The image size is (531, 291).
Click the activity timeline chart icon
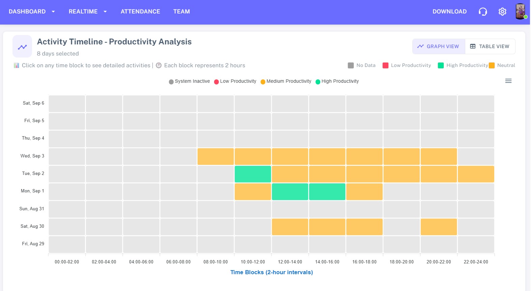(x=22, y=47)
